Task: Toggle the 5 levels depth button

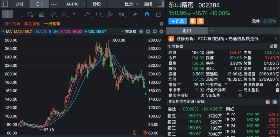Action: (x=275, y=102)
